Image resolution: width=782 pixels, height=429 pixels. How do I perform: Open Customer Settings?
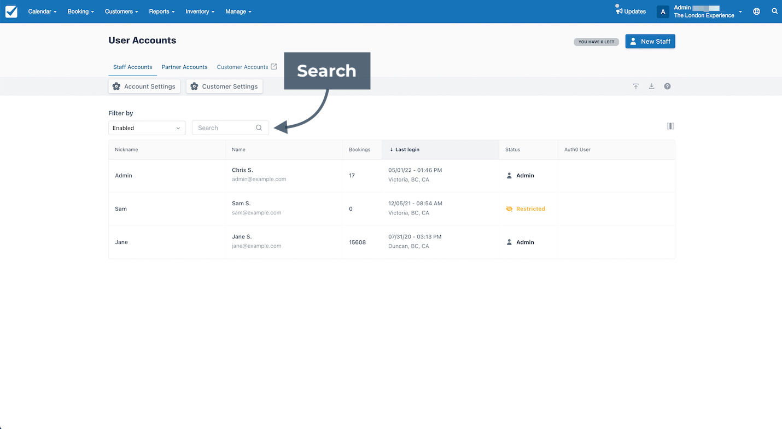[x=224, y=86]
